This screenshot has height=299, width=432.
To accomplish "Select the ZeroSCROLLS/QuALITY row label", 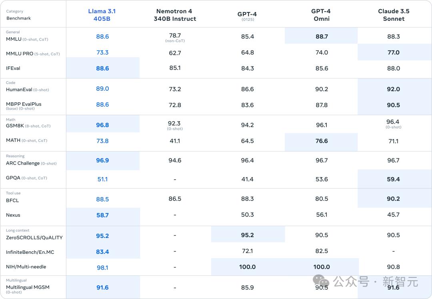I will (34, 237).
